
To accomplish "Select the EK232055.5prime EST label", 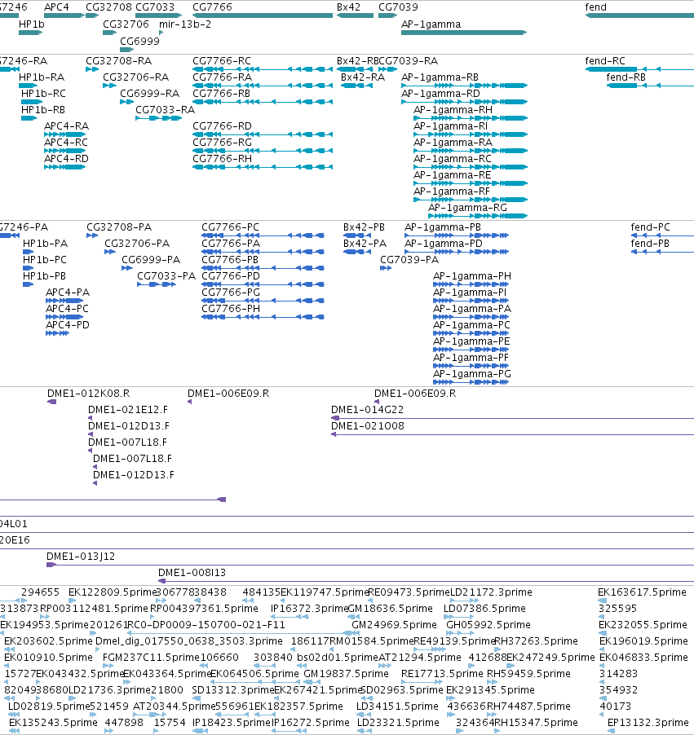I will tap(643, 625).
